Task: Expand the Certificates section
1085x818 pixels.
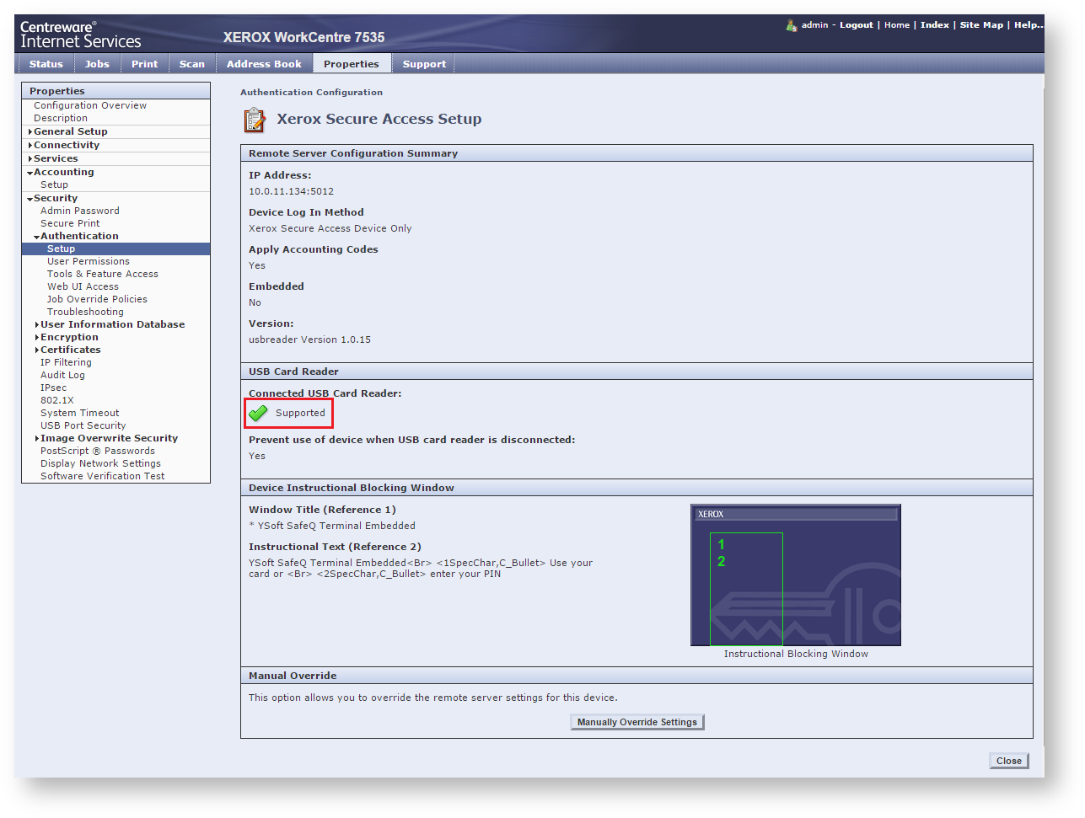Action: pos(70,350)
